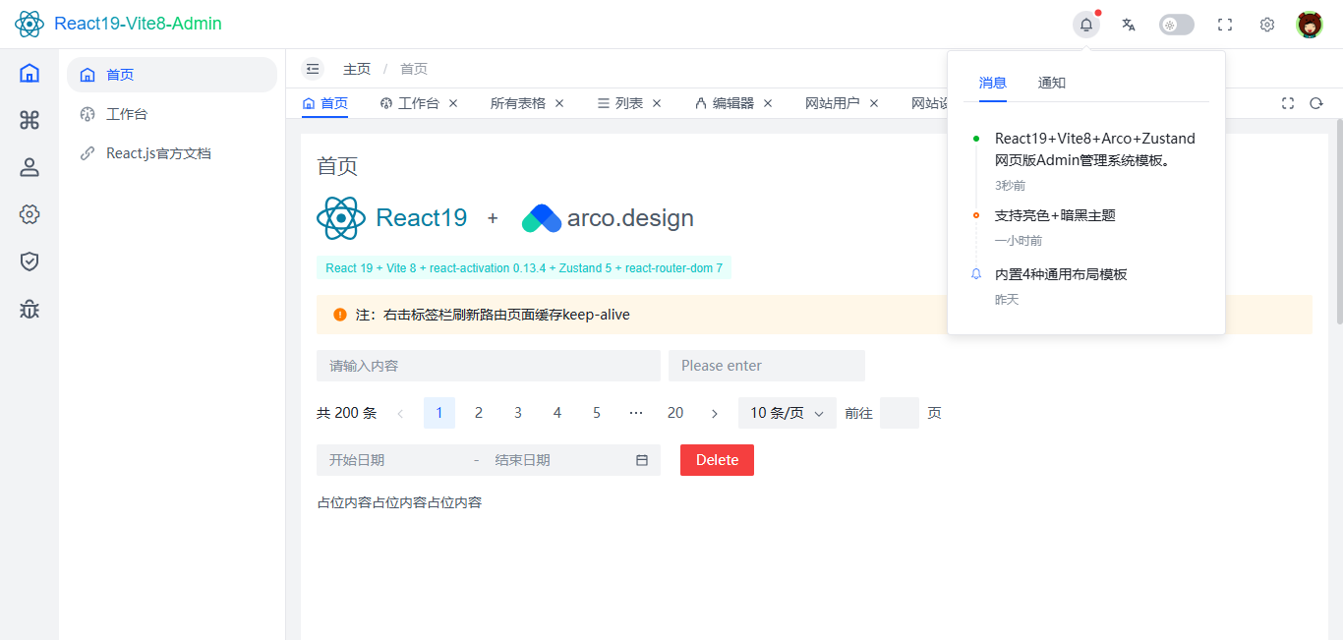Open header settings gear icon
Screen dimensions: 1343x640
[1267, 25]
